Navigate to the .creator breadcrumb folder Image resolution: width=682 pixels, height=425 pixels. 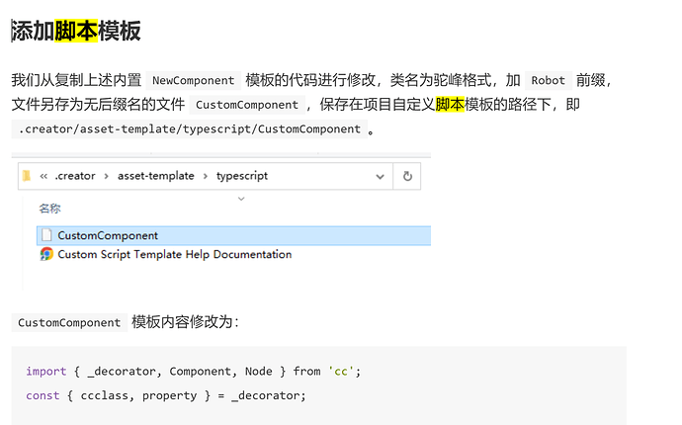[76, 176]
